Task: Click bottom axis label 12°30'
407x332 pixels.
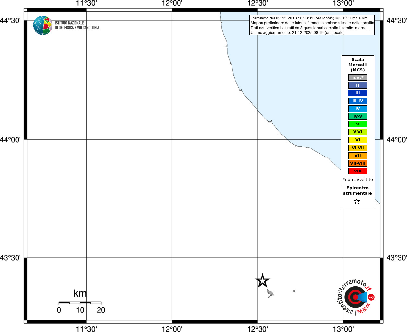Action: (x=258, y=329)
